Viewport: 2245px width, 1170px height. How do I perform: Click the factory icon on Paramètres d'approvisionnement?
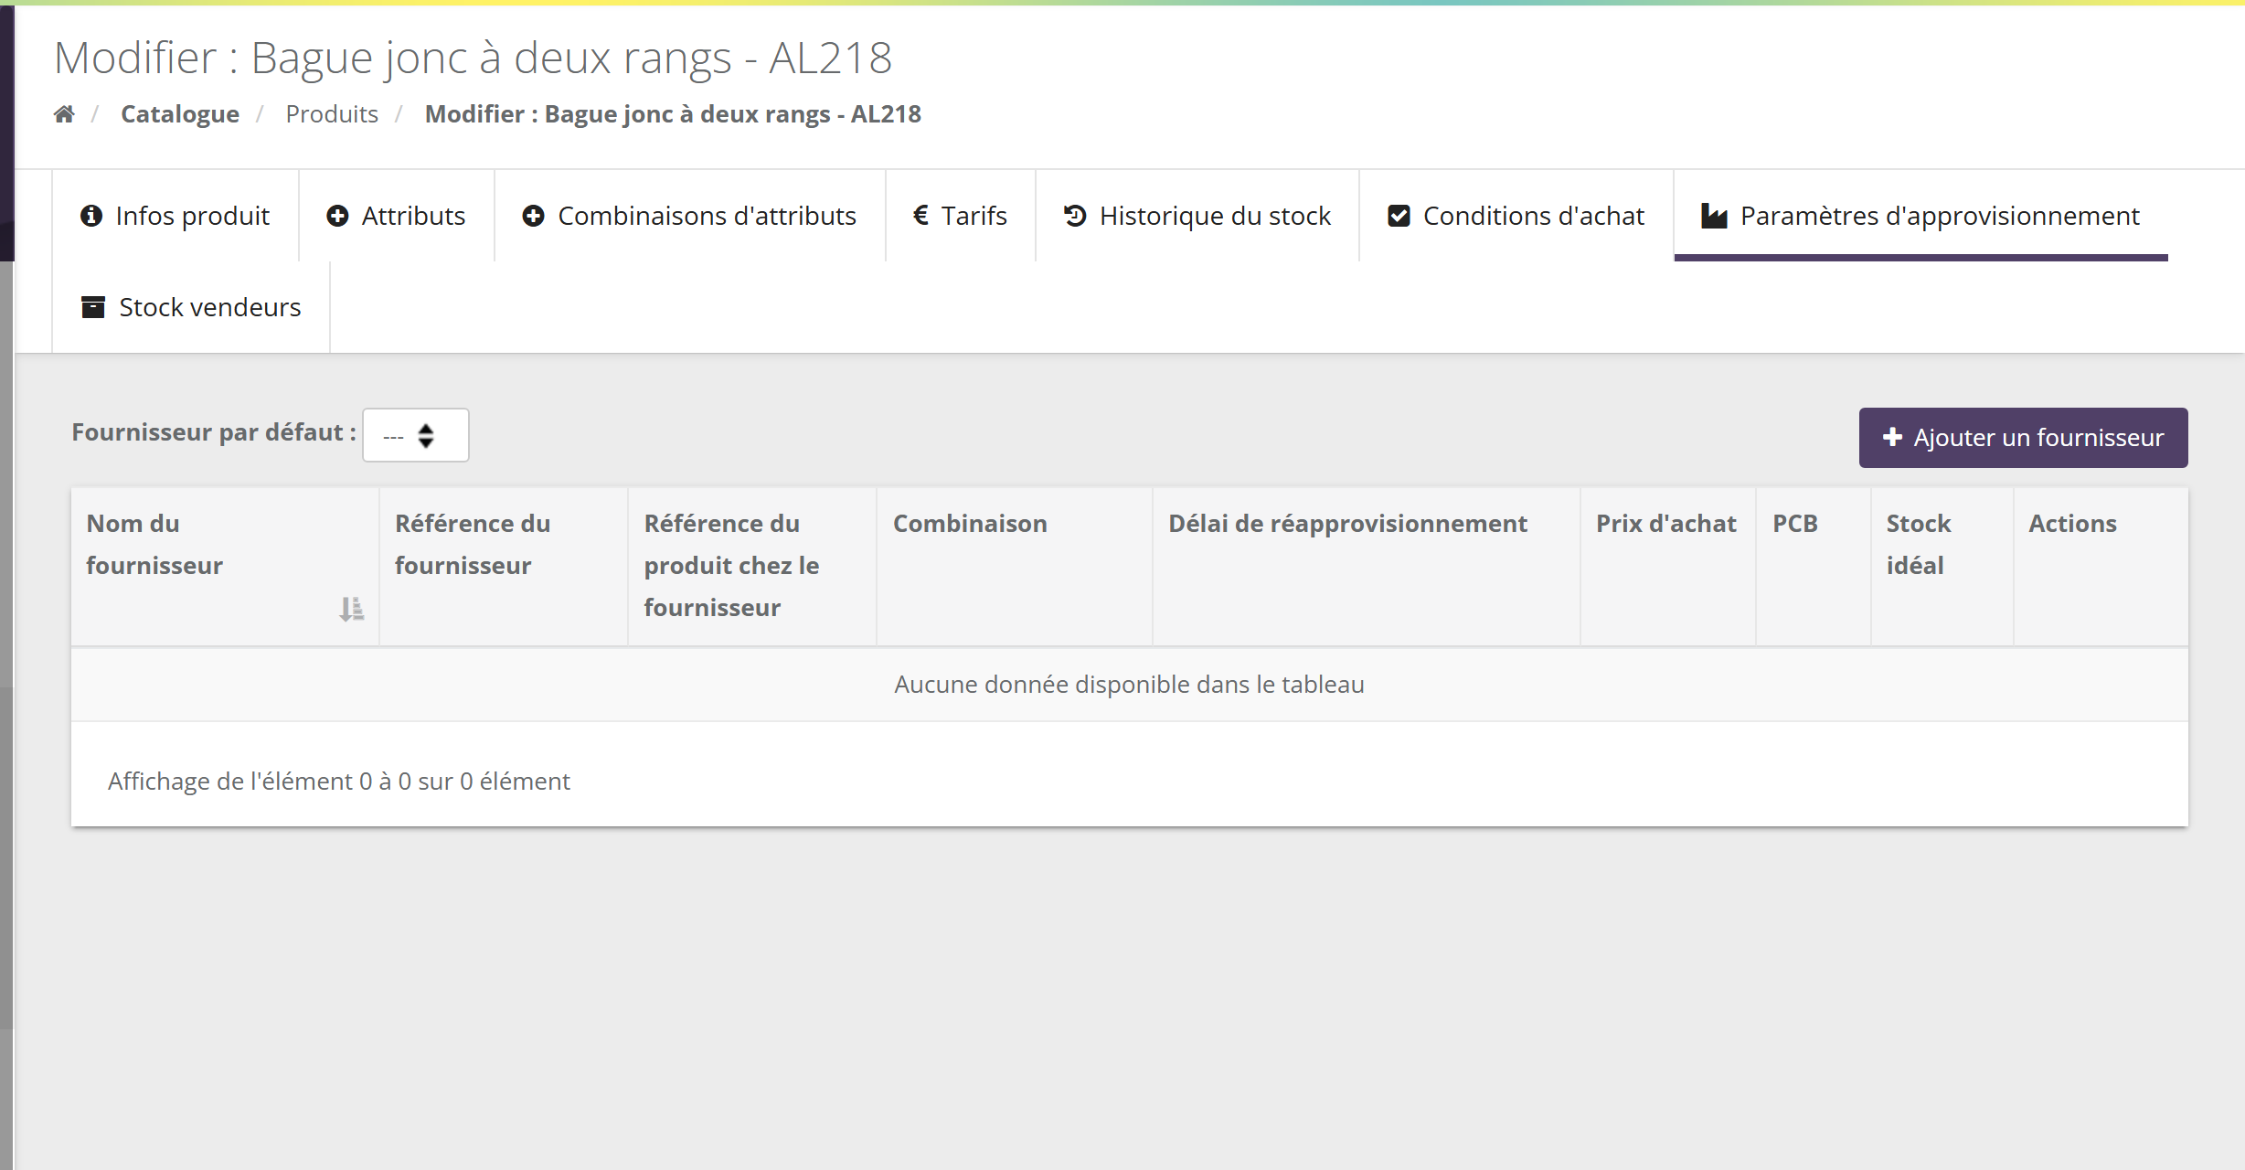tap(1714, 217)
